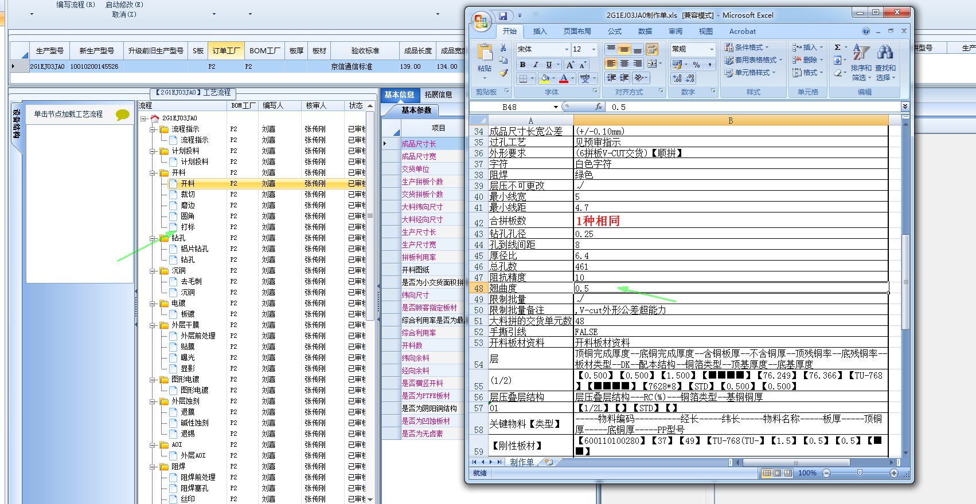976x504 pixels.
Task: Align text right in Excel
Action: [638, 64]
